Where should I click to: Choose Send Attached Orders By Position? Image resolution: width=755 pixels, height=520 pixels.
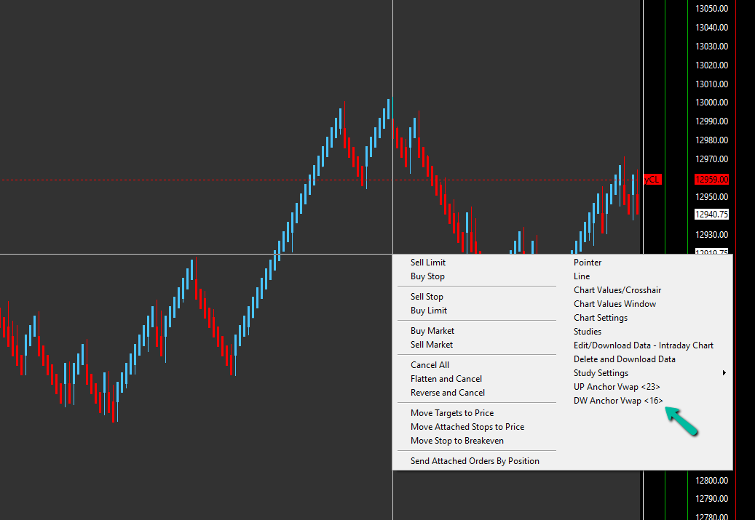pyautogui.click(x=474, y=461)
